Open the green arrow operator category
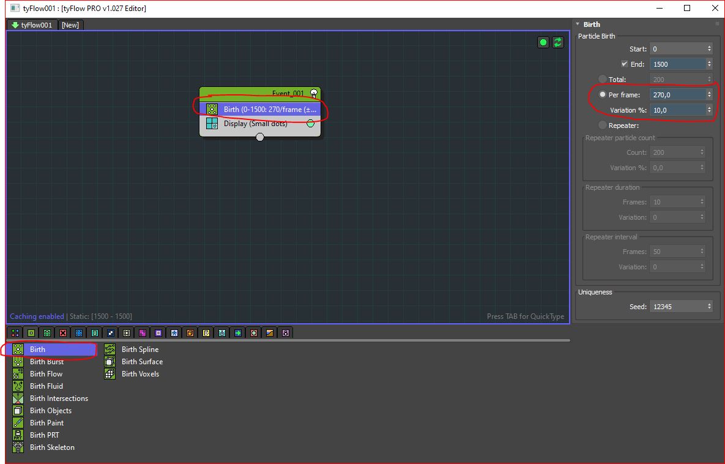This screenshot has width=725, height=464. point(237,332)
